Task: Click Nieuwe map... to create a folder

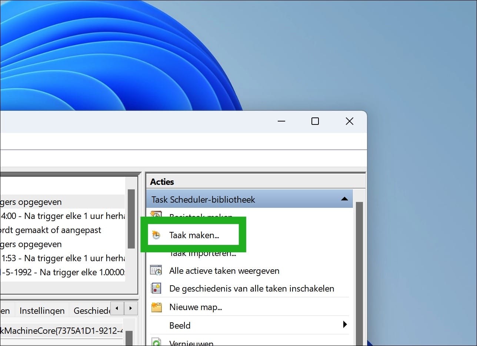Action: point(196,307)
